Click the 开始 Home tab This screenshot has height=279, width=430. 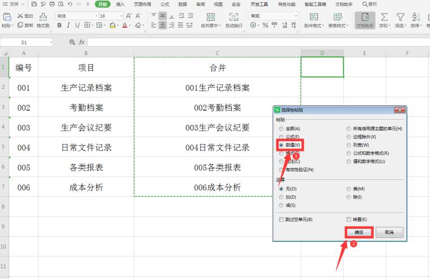(103, 4)
